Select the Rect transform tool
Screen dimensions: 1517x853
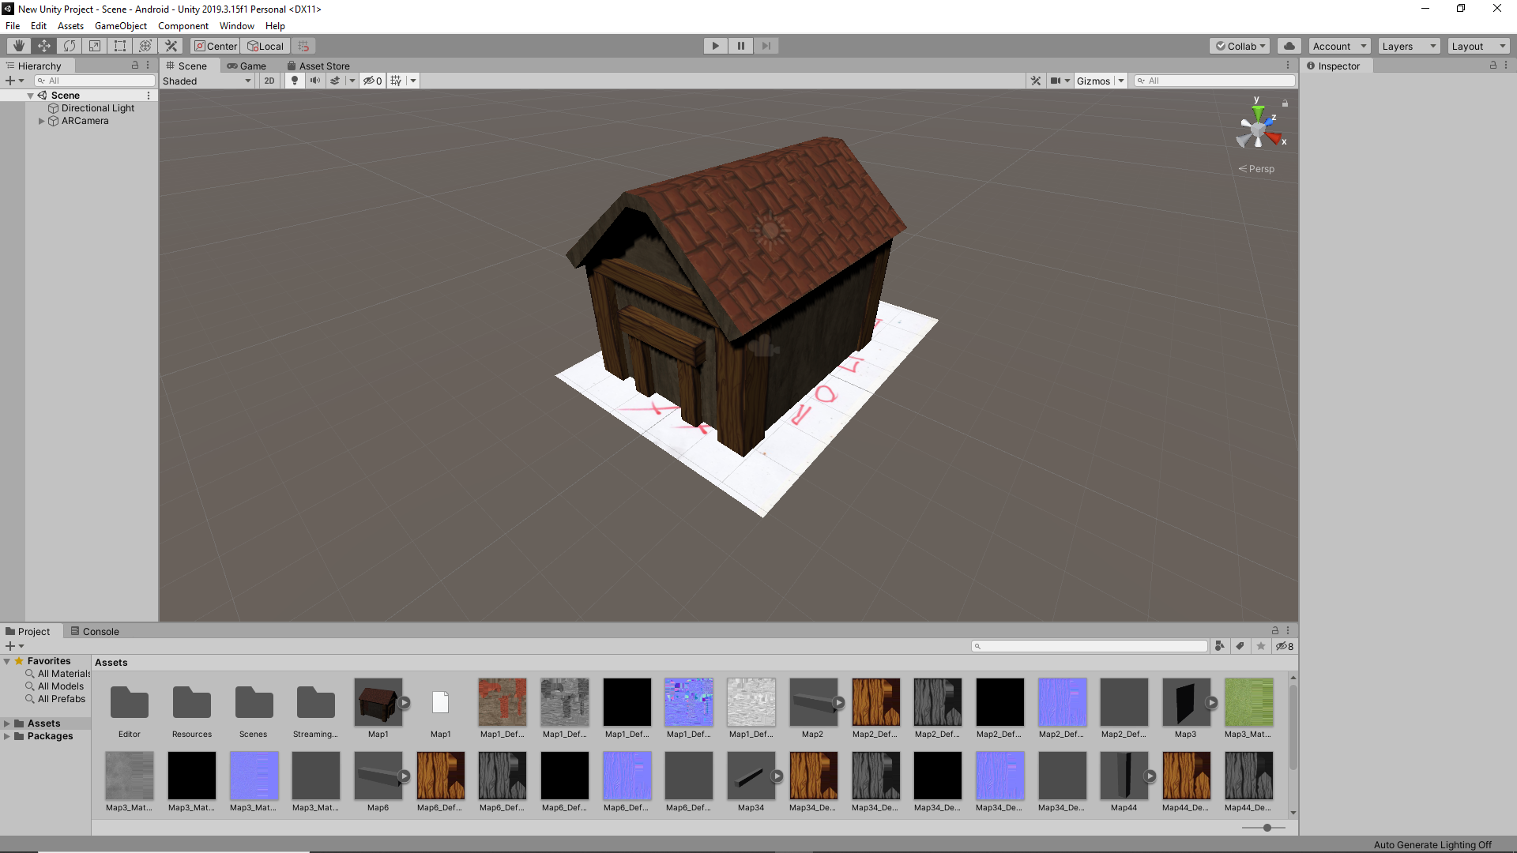pyautogui.click(x=120, y=46)
